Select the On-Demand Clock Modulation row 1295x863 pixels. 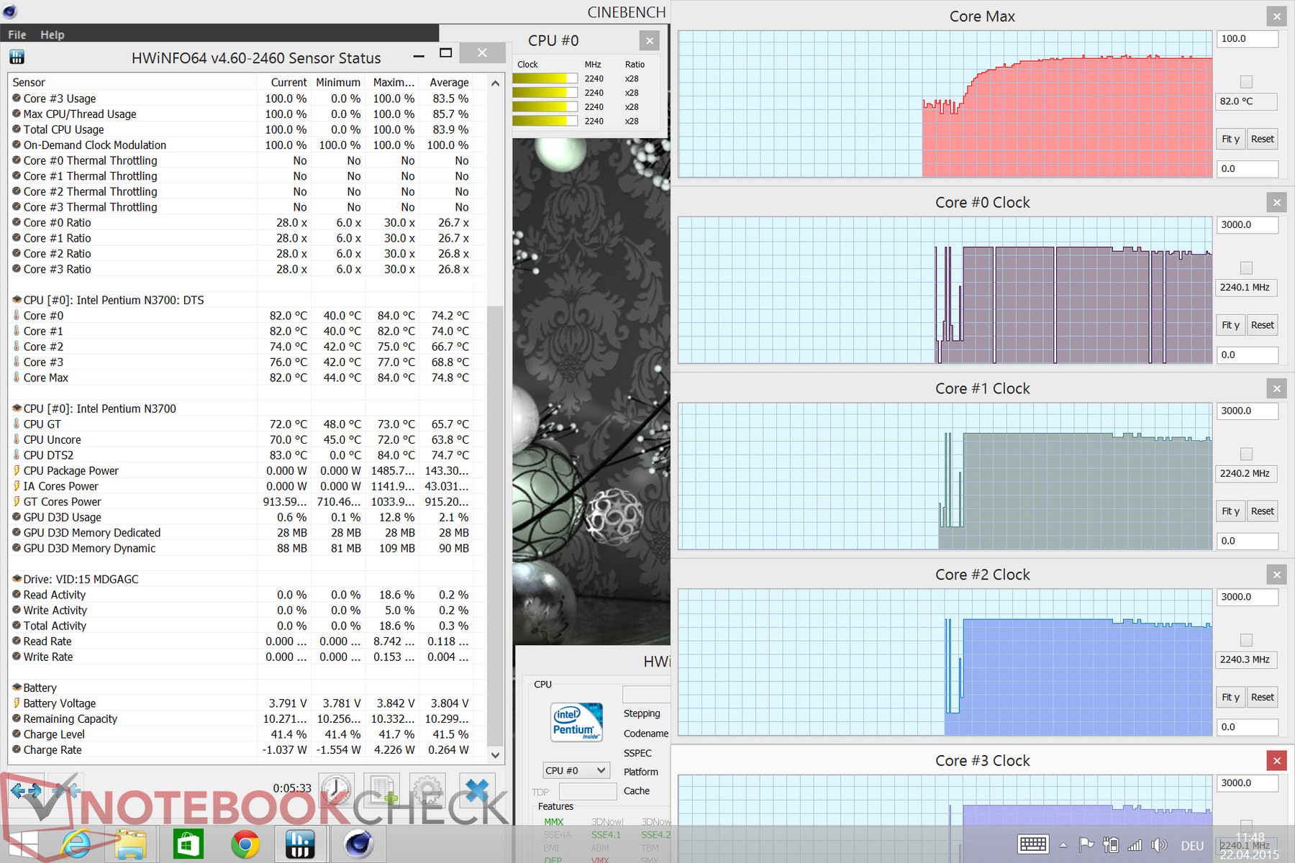pyautogui.click(x=247, y=145)
